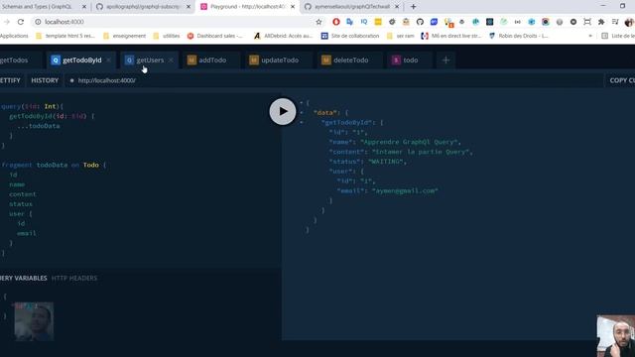Viewport: 635px width, 357px height.
Task: Click the "aymen@gmail.com" email value
Action: pyautogui.click(x=405, y=190)
